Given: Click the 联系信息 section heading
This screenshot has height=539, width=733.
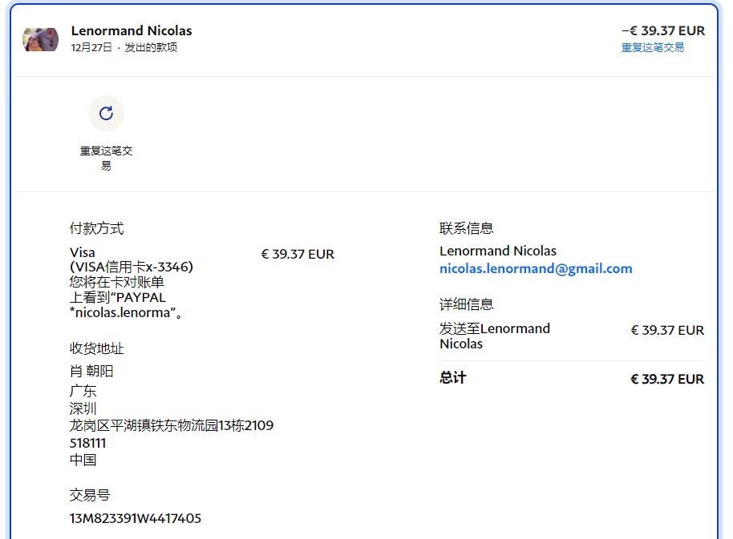Looking at the screenshot, I should tap(466, 228).
